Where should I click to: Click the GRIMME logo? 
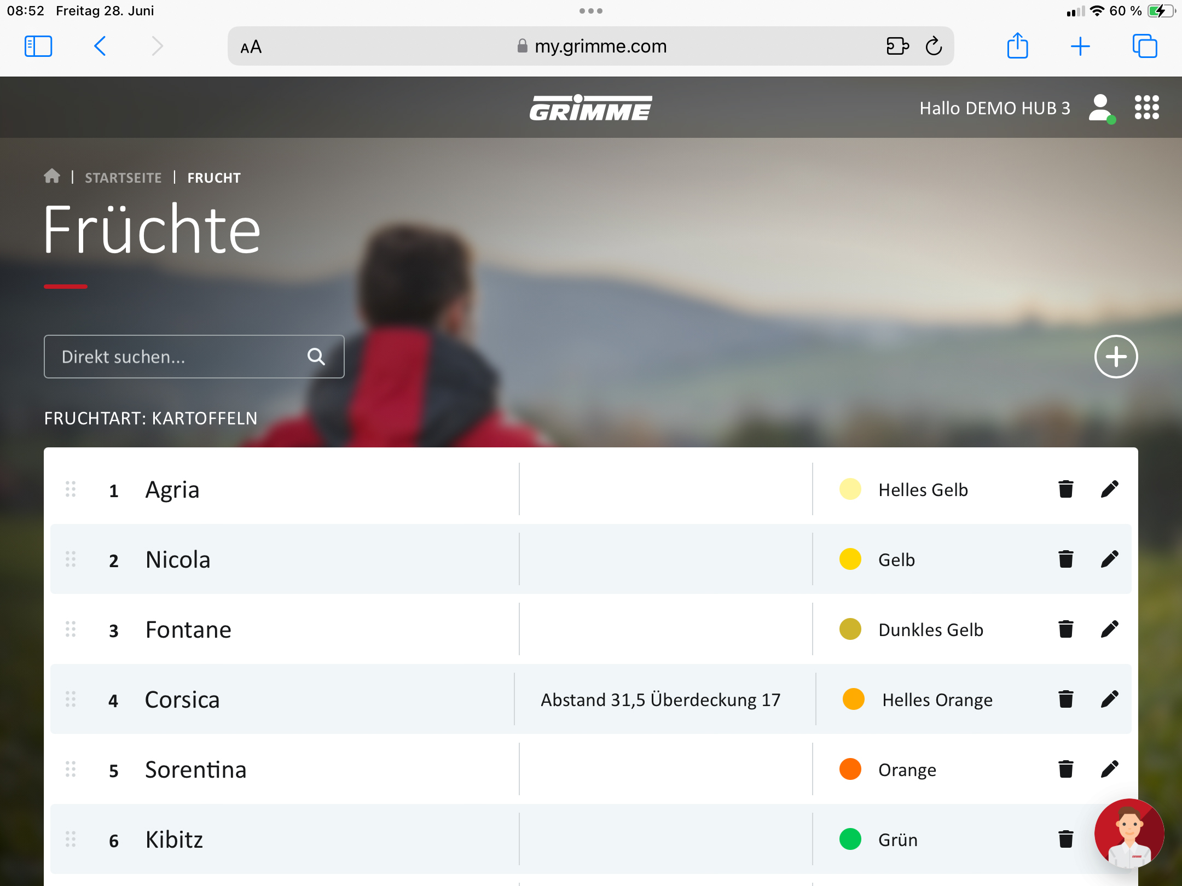click(x=590, y=107)
